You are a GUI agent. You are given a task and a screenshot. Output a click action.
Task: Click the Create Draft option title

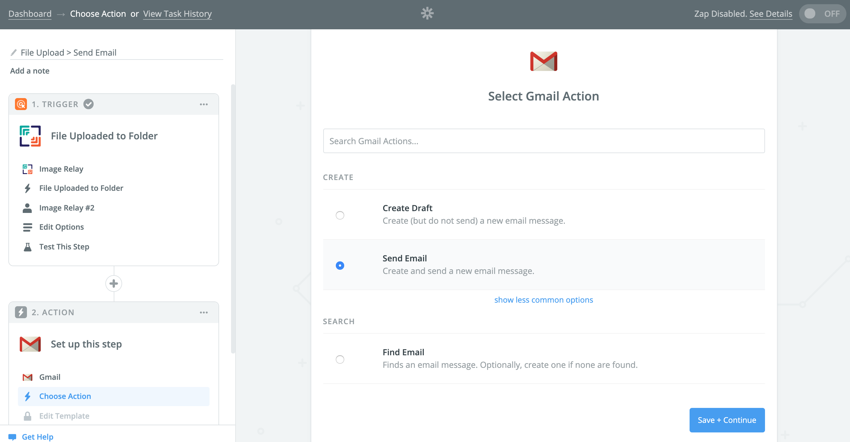(407, 208)
